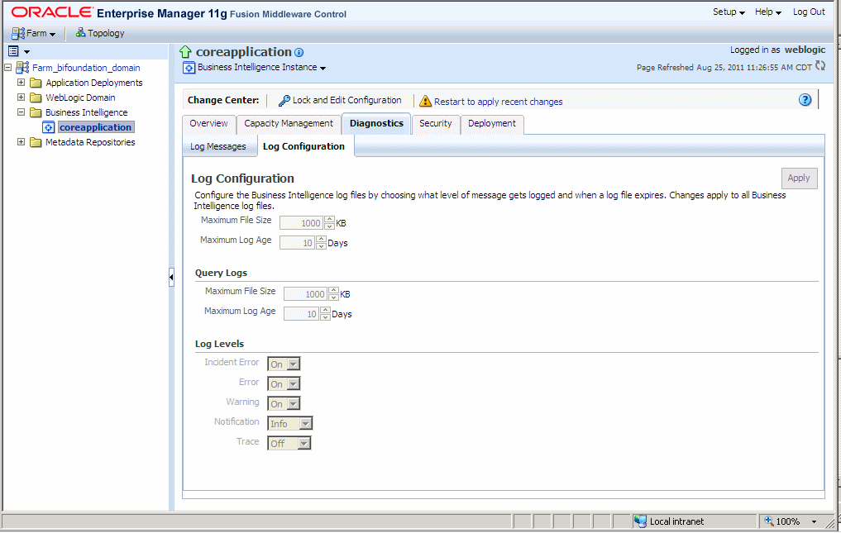This screenshot has width=841, height=533.
Task: Open the Setup menu
Action: coord(727,12)
